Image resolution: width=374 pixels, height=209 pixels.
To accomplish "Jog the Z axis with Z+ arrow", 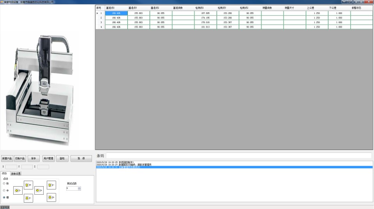I will point(51,198).
